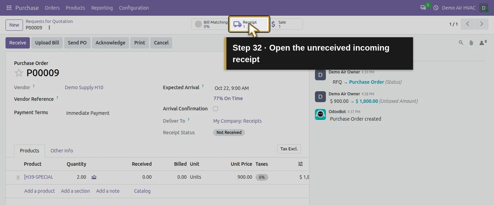Viewport: 494px width, 205px height.
Task: Open the Configuration menu
Action: coord(134,8)
